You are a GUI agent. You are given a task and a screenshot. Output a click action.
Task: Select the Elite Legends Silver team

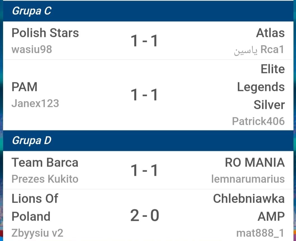point(261,87)
